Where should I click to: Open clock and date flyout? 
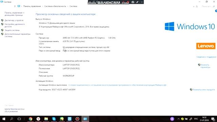click(204, 119)
